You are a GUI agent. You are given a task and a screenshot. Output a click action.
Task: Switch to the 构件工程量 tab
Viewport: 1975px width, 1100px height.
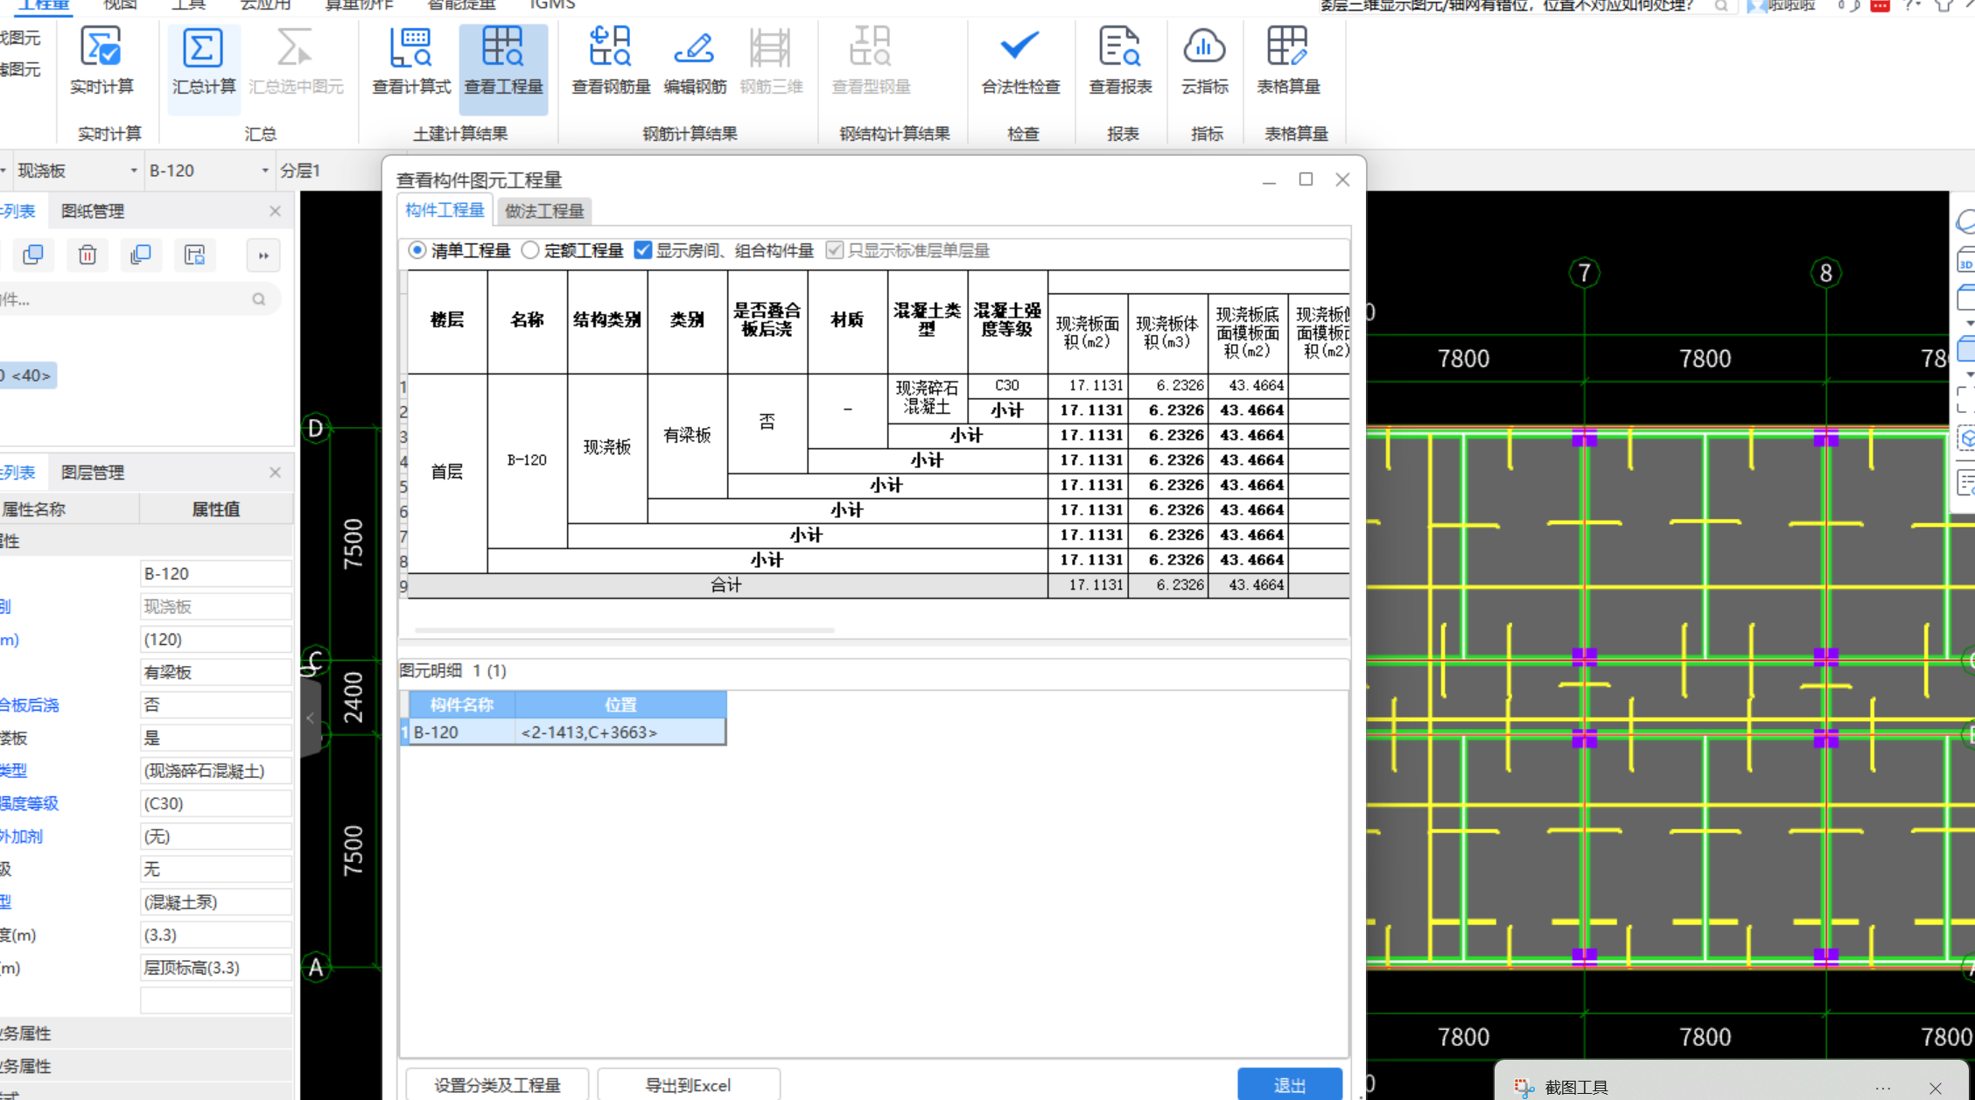445,210
